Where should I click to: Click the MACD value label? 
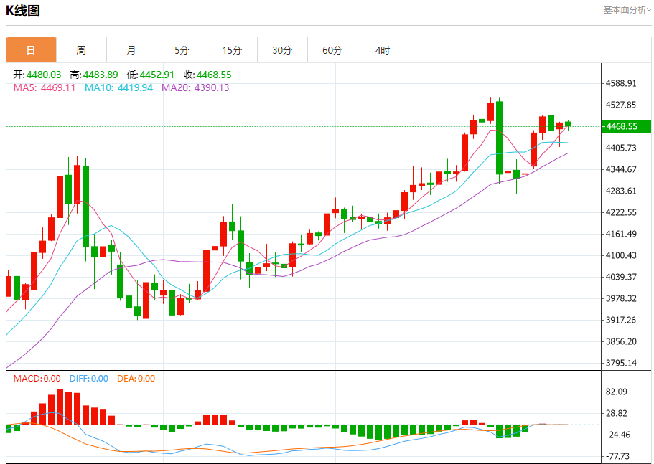[37, 378]
